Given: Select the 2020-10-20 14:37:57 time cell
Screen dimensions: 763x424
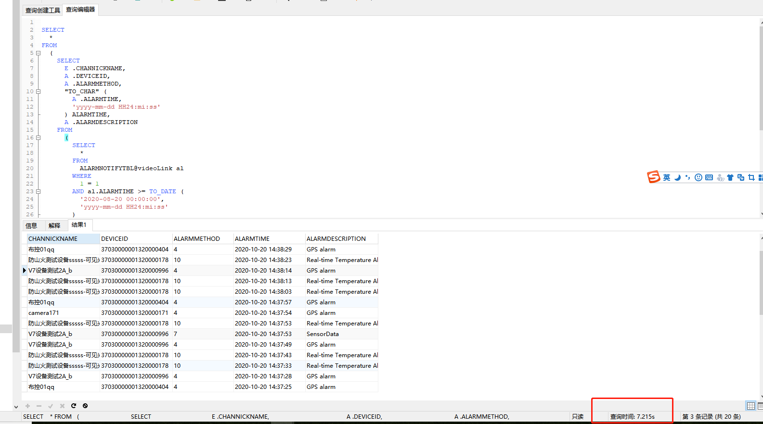Looking at the screenshot, I should pos(270,302).
